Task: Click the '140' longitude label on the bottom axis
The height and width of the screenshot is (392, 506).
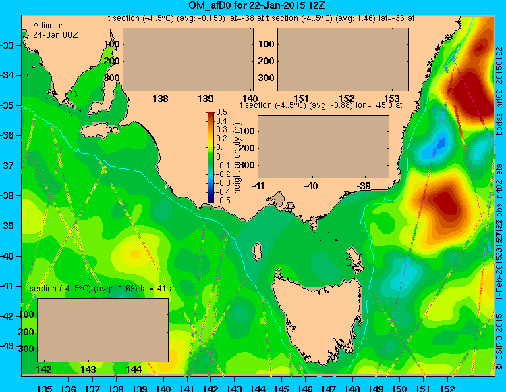Action: point(163,388)
